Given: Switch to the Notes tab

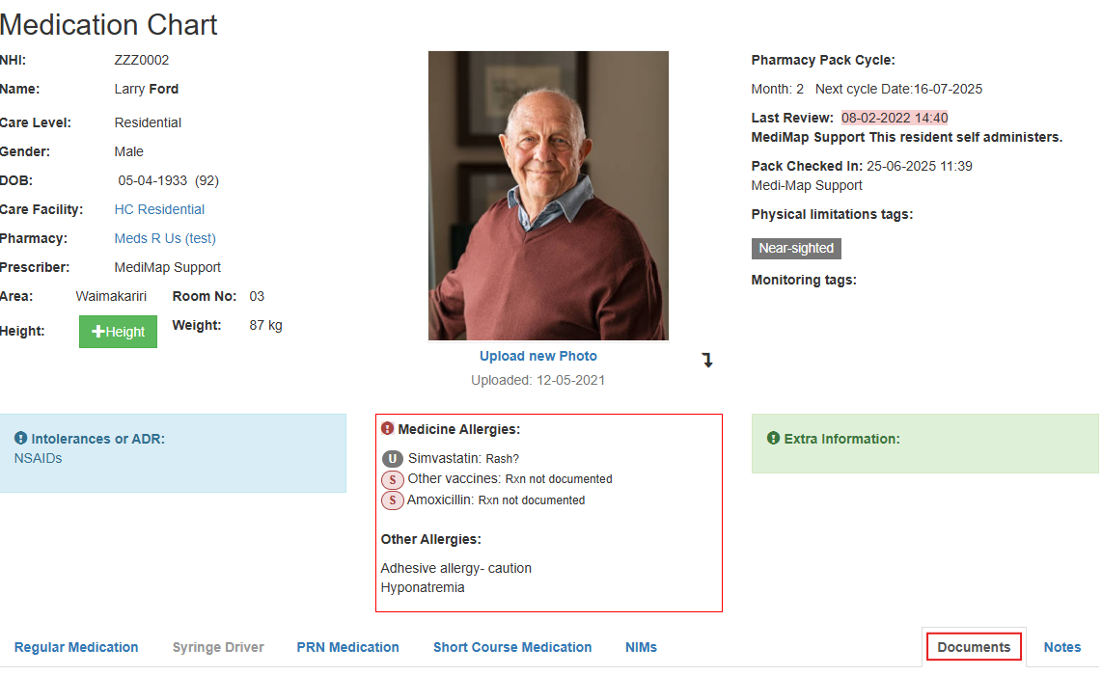Looking at the screenshot, I should [1062, 647].
